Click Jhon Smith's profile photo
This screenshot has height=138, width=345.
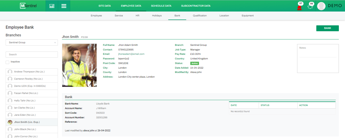click(79, 65)
